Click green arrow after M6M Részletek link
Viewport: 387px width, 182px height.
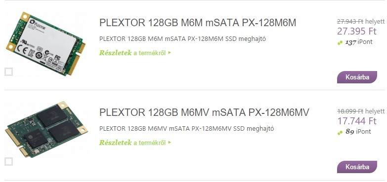pos(170,52)
